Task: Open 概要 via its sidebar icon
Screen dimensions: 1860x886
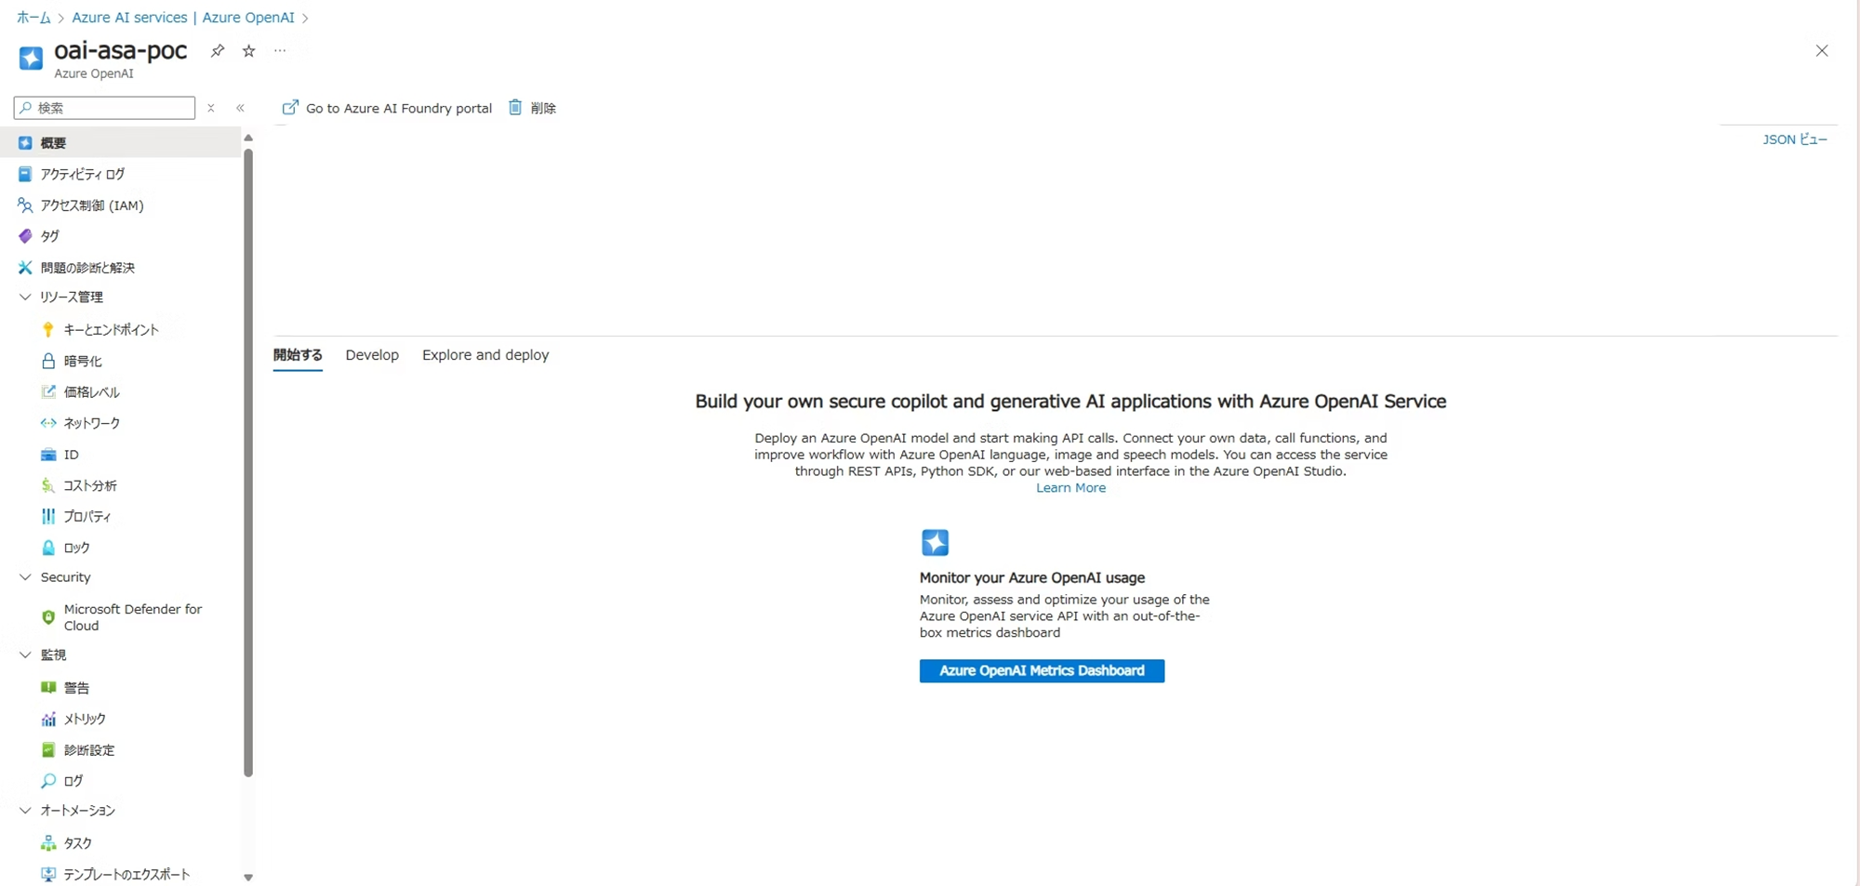Action: click(25, 143)
